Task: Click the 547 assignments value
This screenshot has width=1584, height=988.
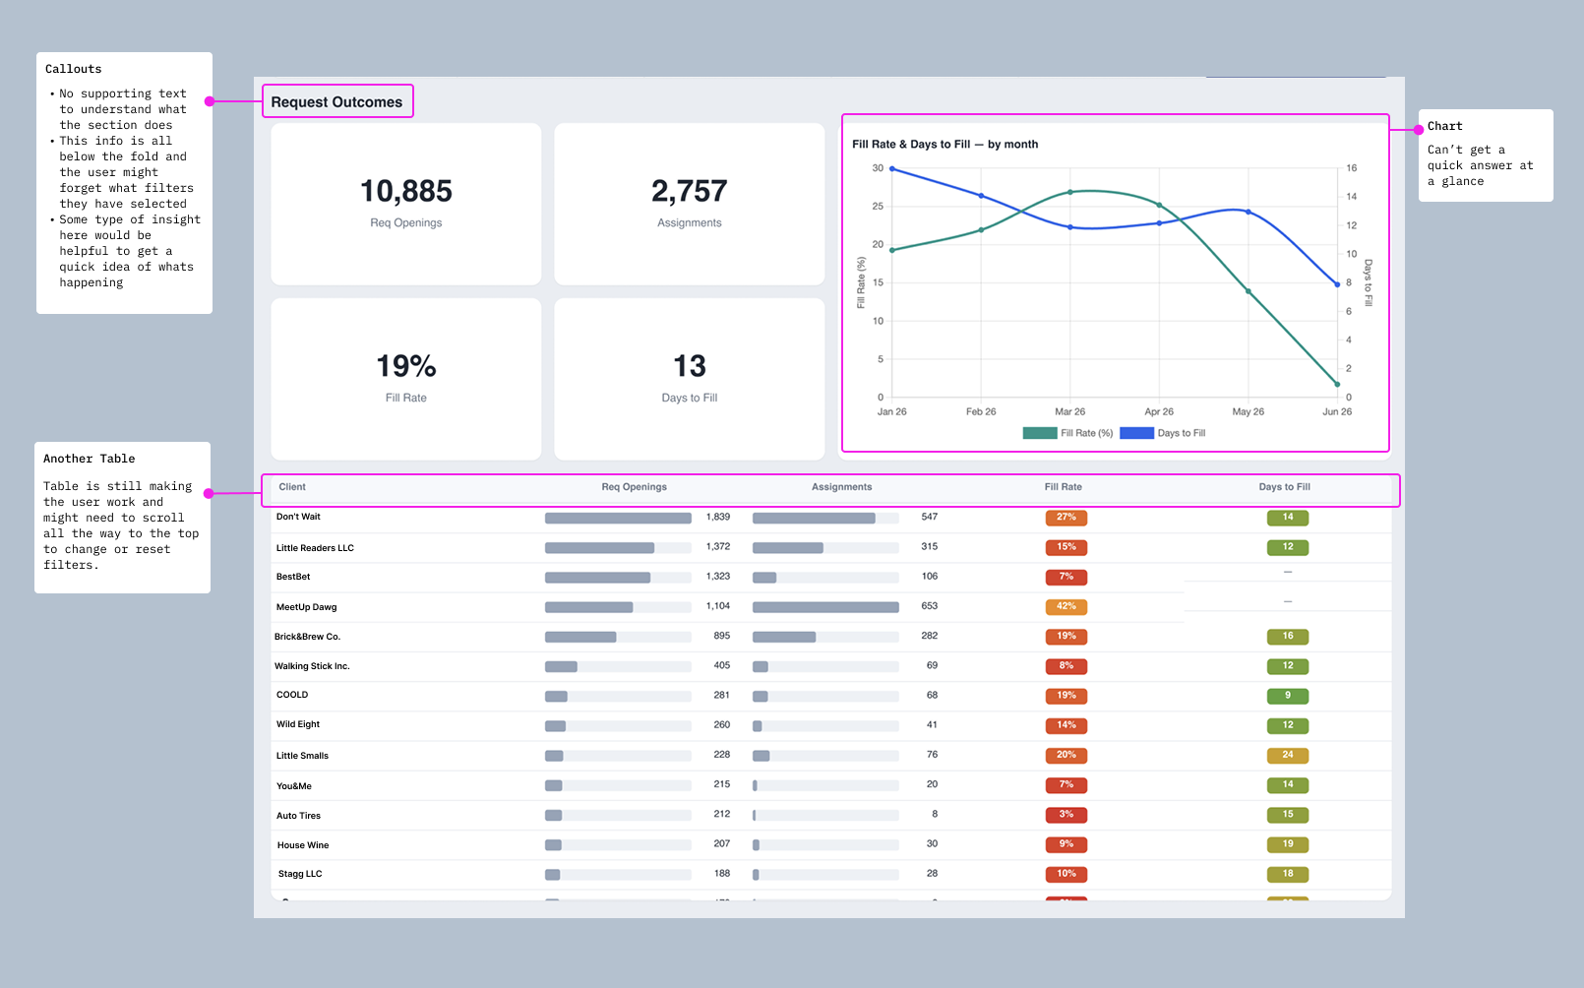Action: [930, 517]
